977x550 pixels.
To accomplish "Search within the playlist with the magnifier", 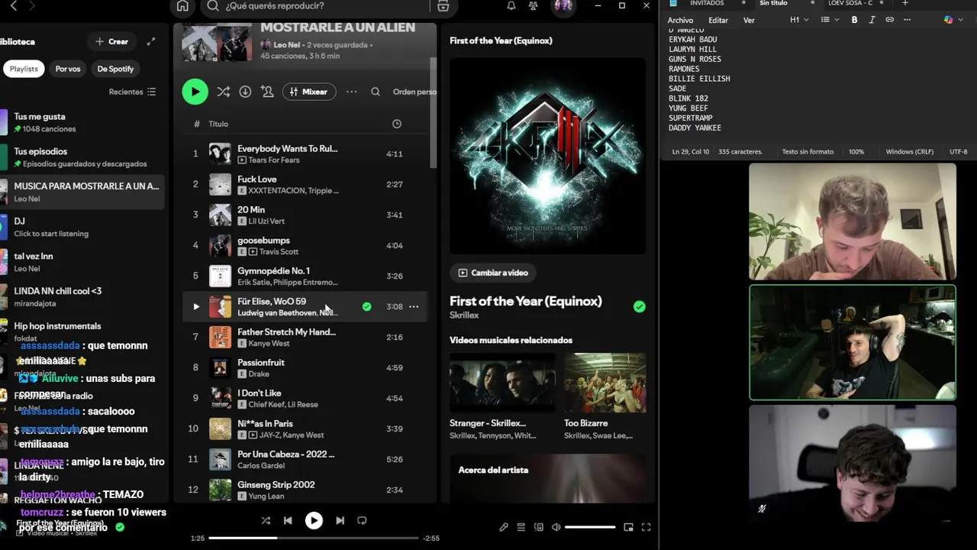I will click(x=376, y=92).
